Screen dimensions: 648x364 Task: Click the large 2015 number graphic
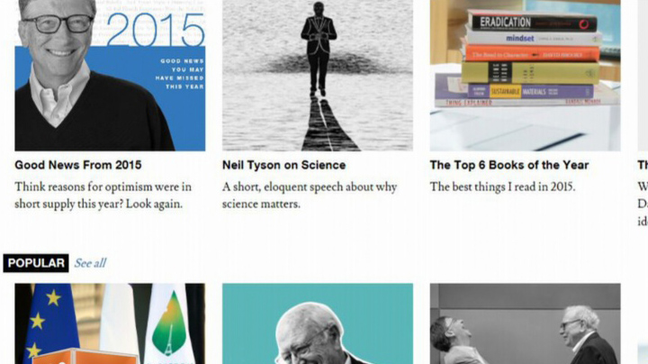[x=156, y=30]
